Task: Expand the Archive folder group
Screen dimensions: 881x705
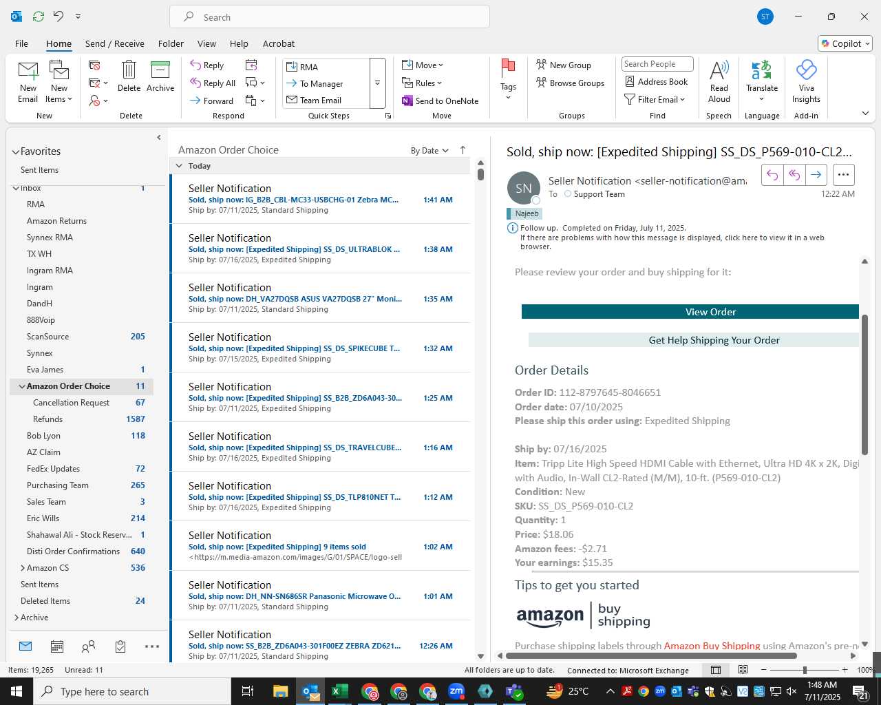Action: 17,618
